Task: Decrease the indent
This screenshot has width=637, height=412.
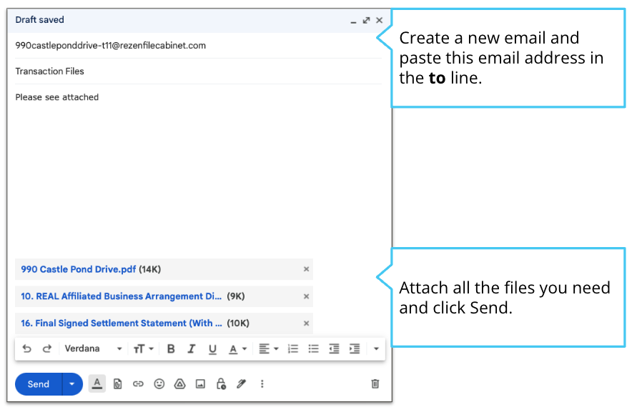Action: click(x=334, y=348)
